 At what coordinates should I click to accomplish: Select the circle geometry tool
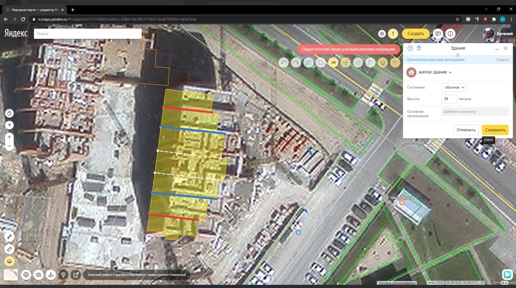pos(321,63)
